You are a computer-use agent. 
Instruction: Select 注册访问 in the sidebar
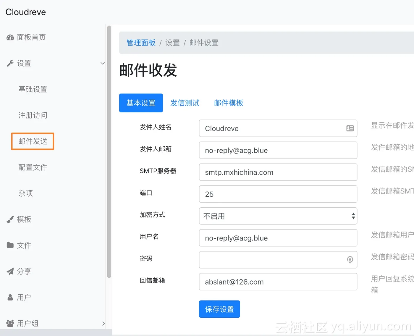coord(33,115)
